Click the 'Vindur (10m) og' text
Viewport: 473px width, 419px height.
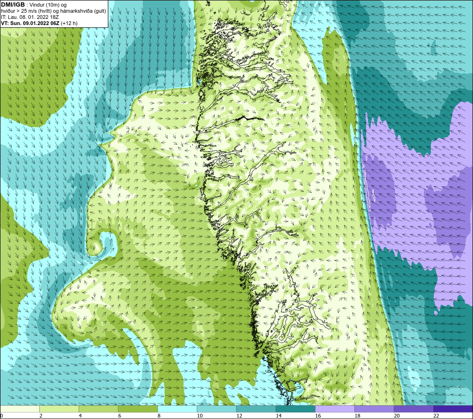(48, 5)
